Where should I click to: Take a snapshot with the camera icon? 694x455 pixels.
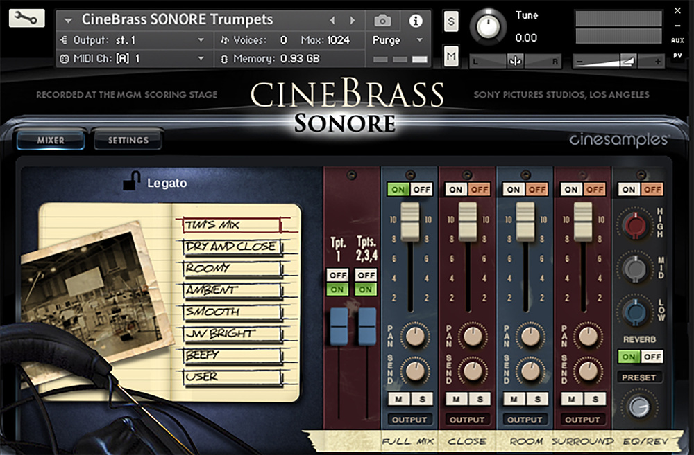click(x=382, y=21)
